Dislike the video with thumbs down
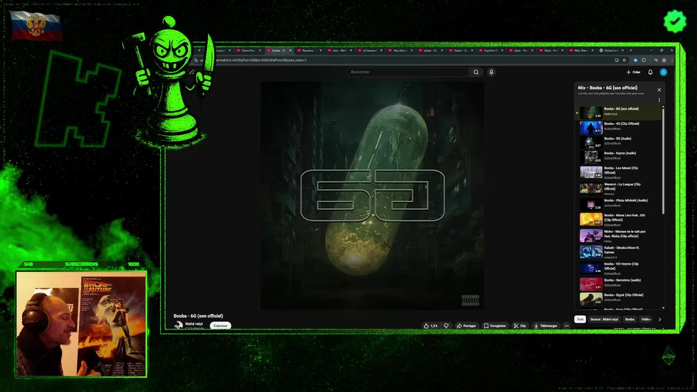Screen dimensions: 697x392 tap(446, 326)
